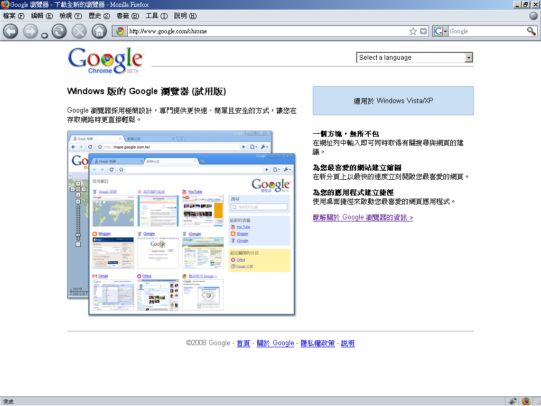Click the activity throbber indicator in the menu bar
Screen dimensions: 541x406
coord(534,15)
